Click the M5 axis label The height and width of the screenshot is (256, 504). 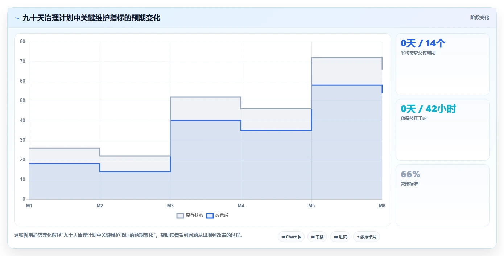pos(311,206)
